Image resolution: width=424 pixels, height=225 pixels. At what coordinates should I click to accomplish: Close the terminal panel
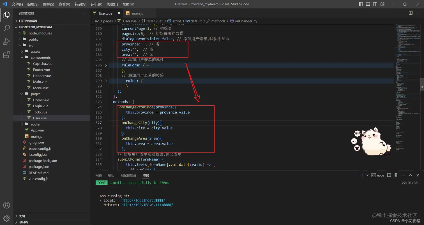418,175
